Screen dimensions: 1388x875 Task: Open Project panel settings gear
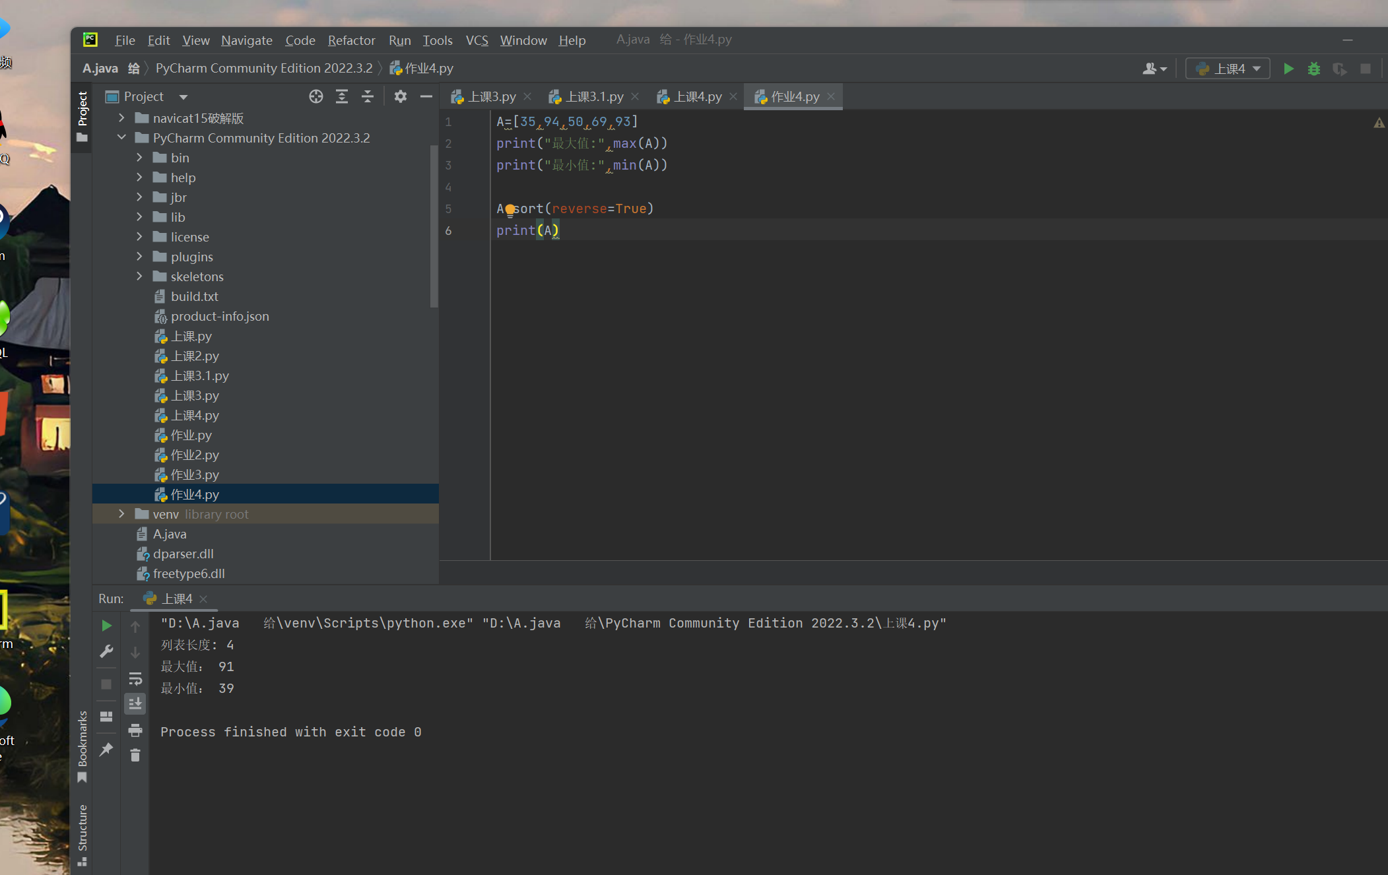[x=400, y=96]
